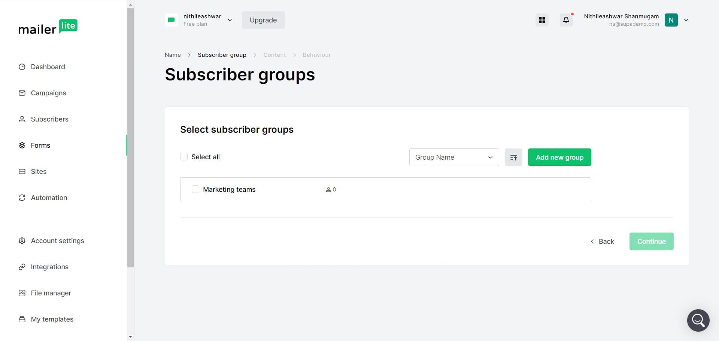
Task: Click the Add new group button
Action: [559, 157]
